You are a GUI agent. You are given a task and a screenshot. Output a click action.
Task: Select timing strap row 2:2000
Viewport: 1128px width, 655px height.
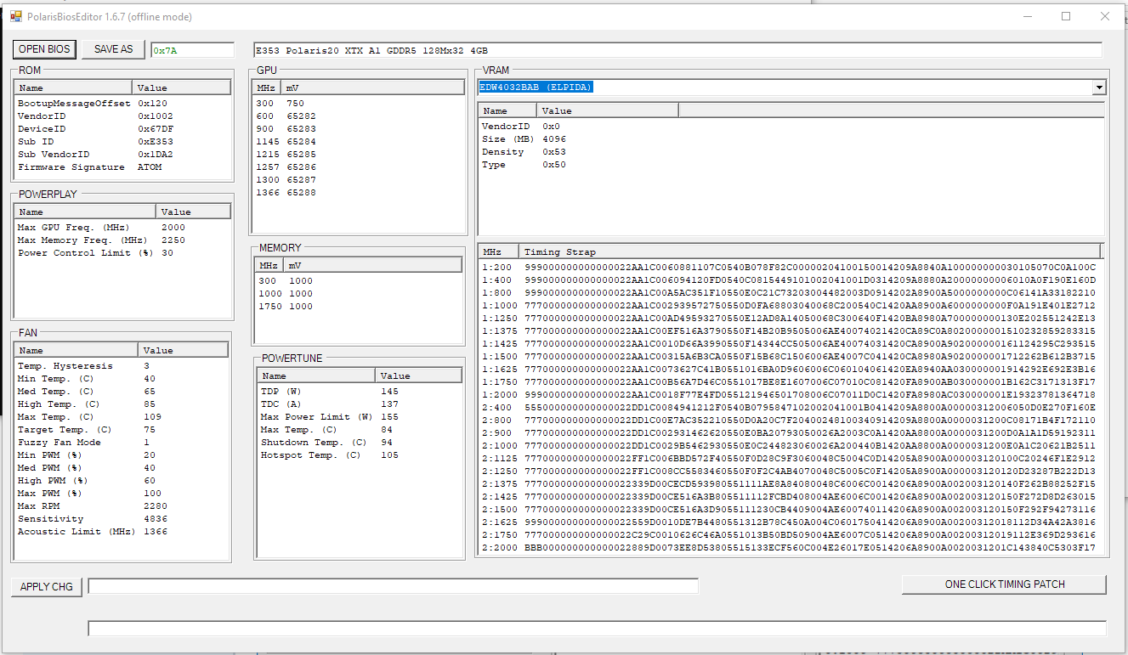tap(790, 548)
